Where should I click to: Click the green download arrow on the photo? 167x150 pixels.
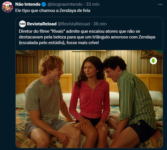click(153, 61)
